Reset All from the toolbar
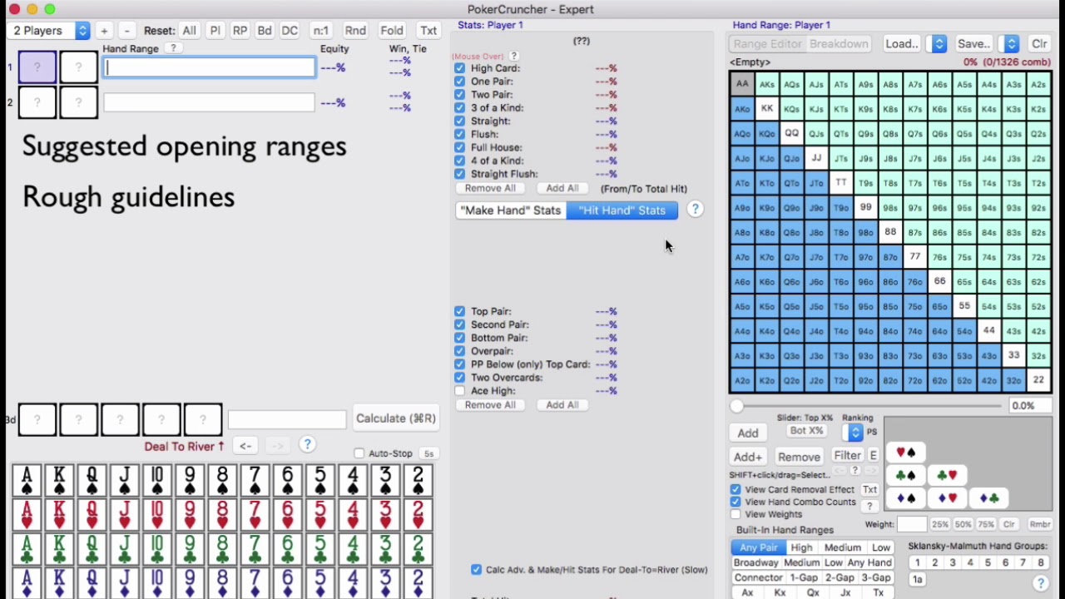Screen dimensions: 1065x599 [x=189, y=31]
